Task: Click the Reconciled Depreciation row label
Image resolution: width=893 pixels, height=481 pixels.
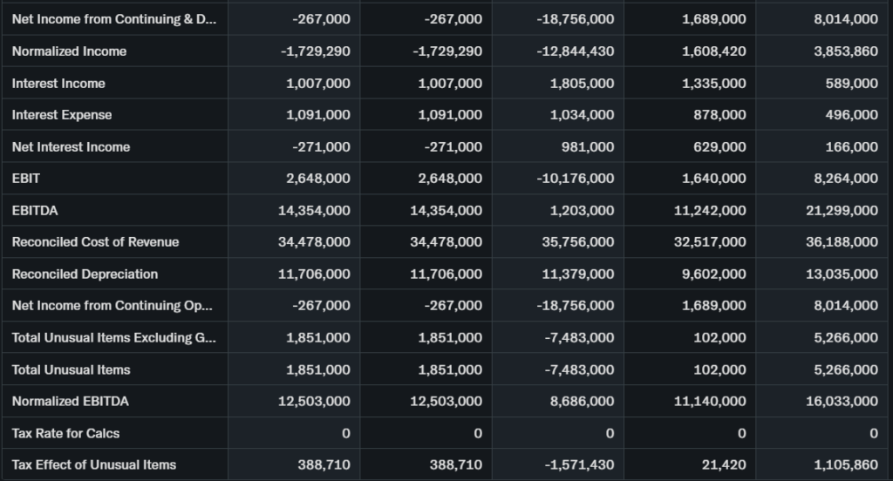Action: click(85, 274)
